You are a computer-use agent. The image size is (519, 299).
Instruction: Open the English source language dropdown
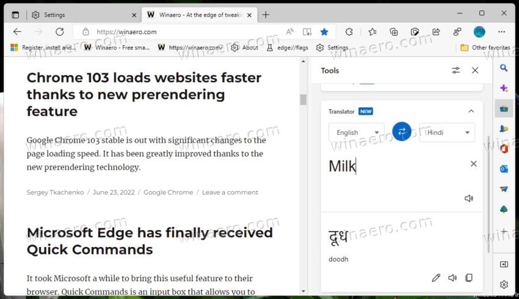coord(357,132)
